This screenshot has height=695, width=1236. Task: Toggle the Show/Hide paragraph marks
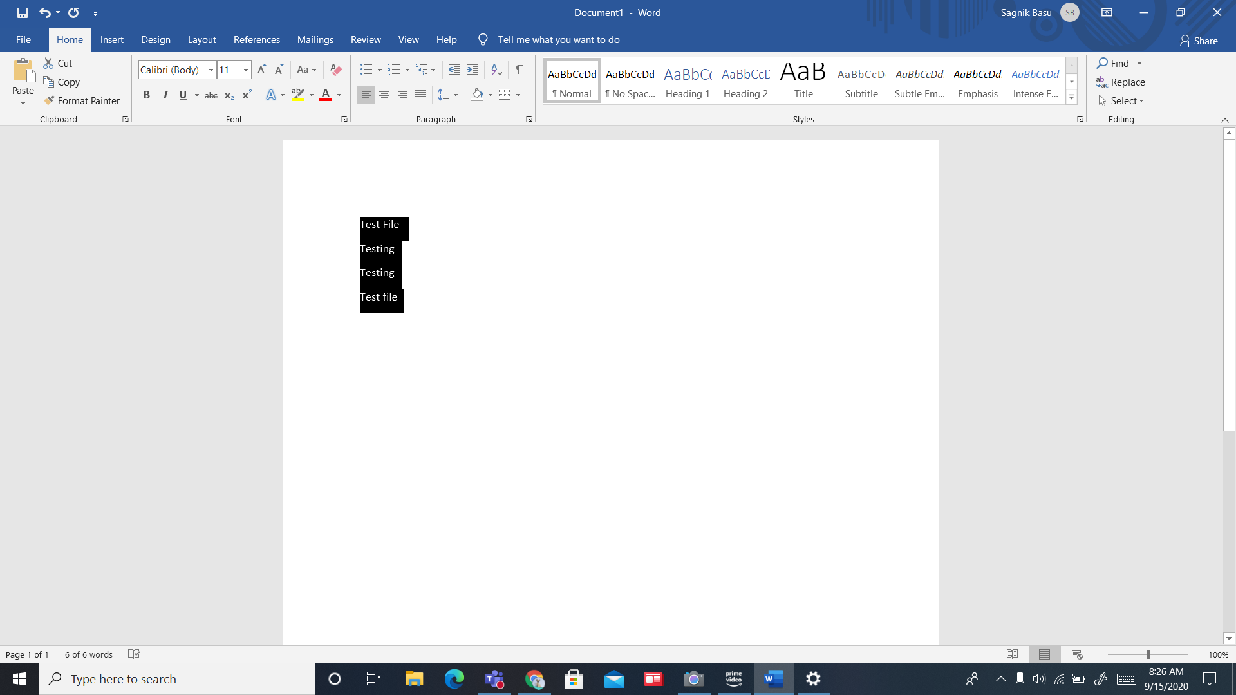520,69
